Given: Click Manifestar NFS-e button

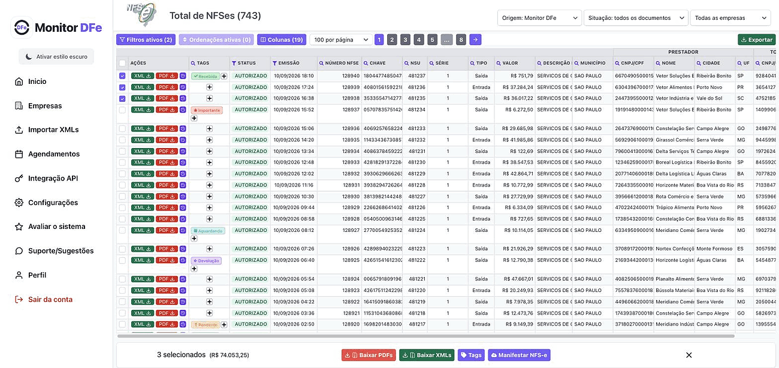Looking at the screenshot, I should tap(519, 355).
